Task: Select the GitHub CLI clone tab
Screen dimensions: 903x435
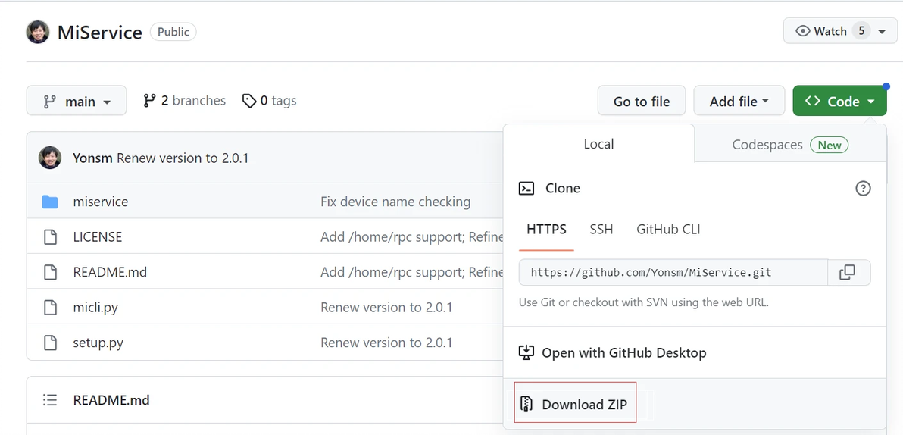Action: pos(668,229)
